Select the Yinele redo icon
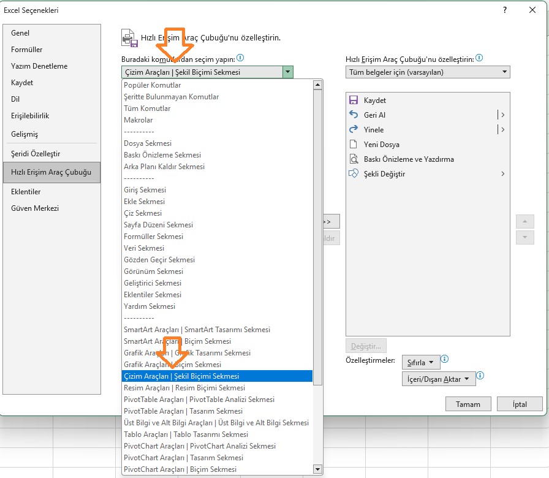This screenshot has height=478, width=549. (354, 129)
